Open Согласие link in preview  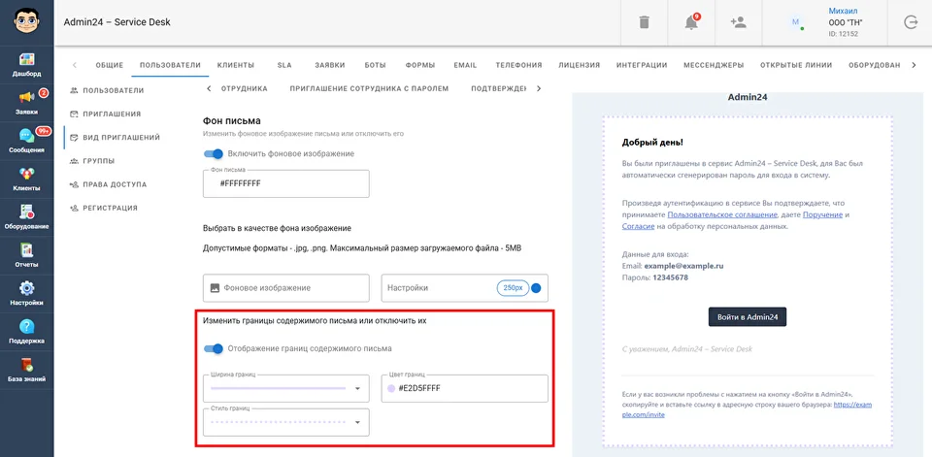pyautogui.click(x=639, y=226)
